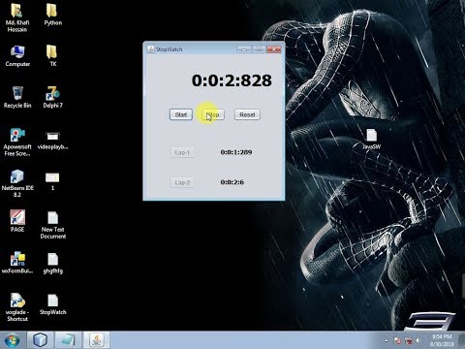The image size is (465, 349).
Task: Click the second pinned taskbar icon
Action: tap(68, 339)
